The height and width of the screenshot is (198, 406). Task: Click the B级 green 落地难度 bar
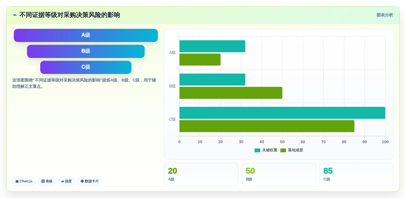click(x=231, y=93)
